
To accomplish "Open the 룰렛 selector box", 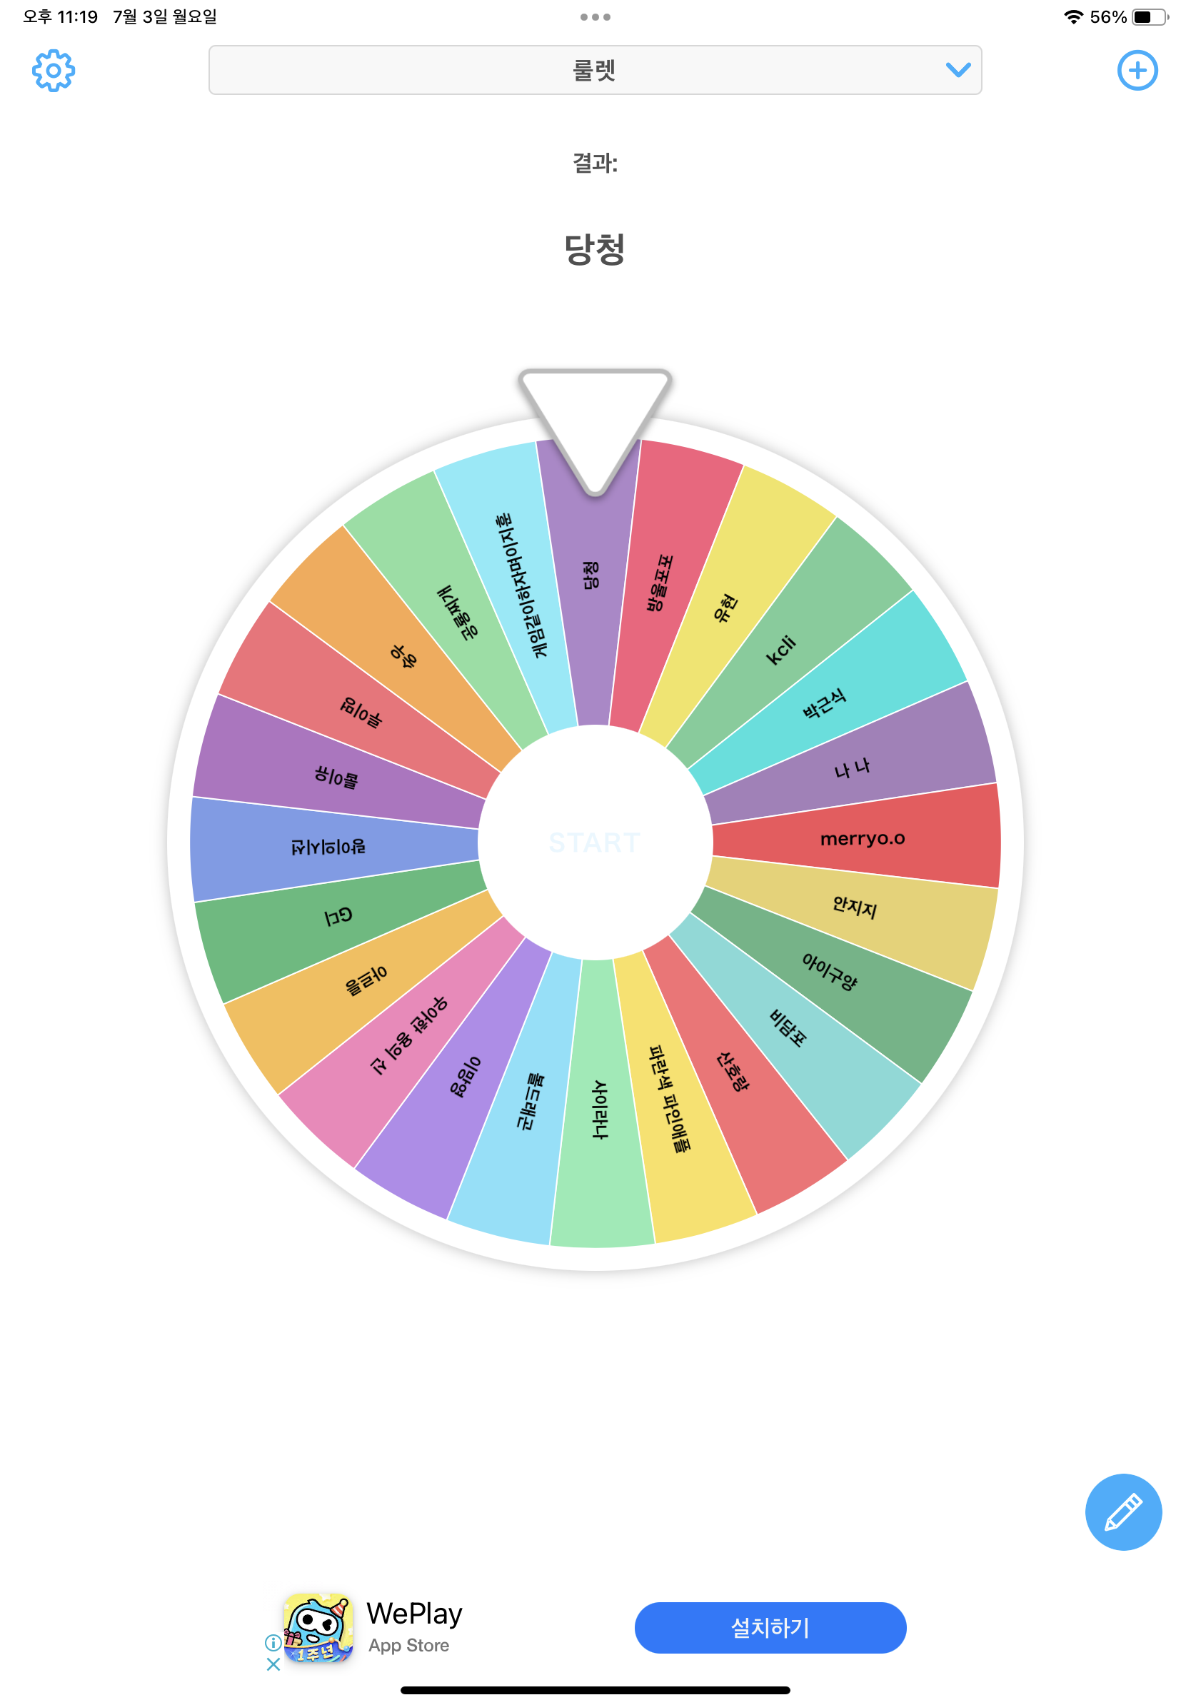I will (594, 71).
